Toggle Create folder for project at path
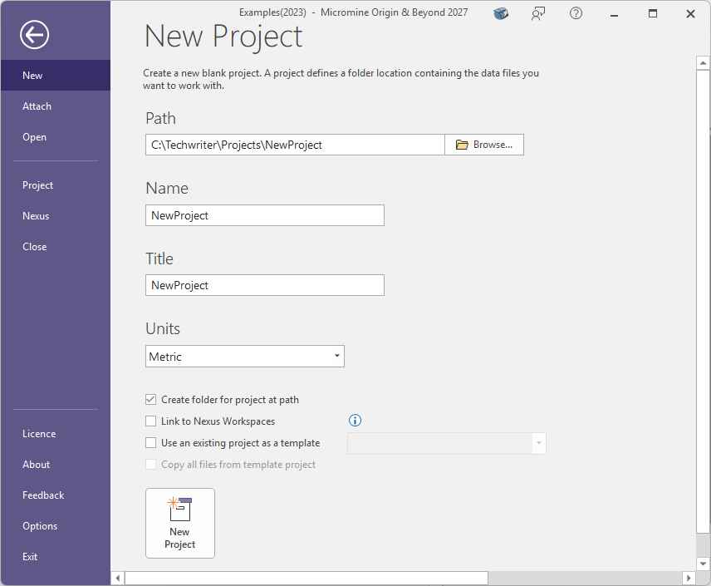Viewport: 711px width, 586px height. point(150,400)
